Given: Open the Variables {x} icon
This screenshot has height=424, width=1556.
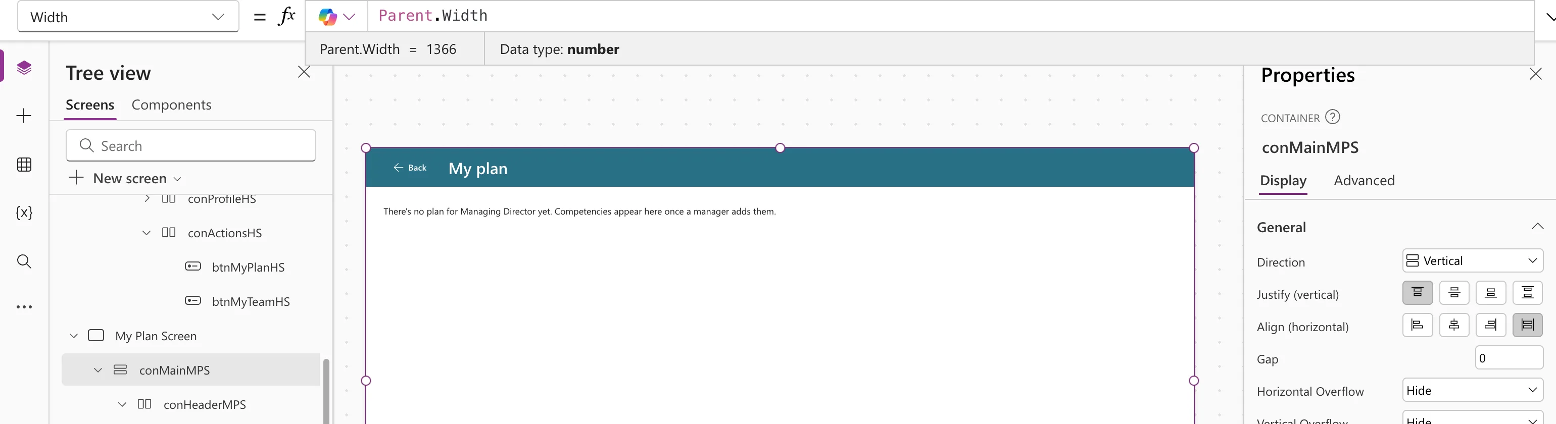Looking at the screenshot, I should [x=24, y=213].
